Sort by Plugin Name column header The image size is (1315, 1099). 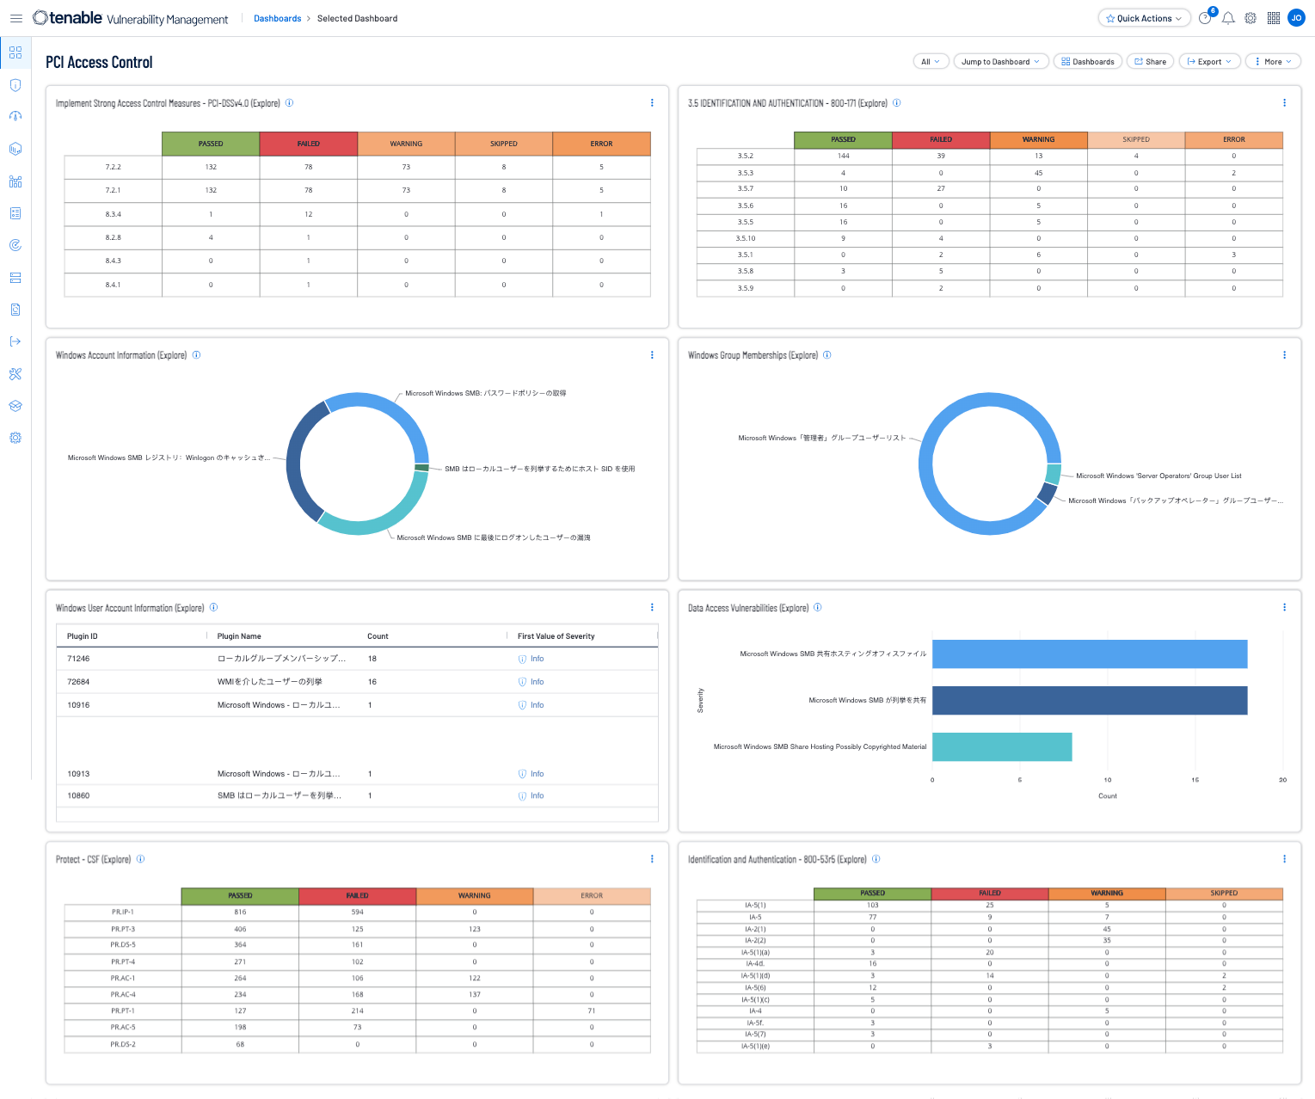click(x=239, y=636)
